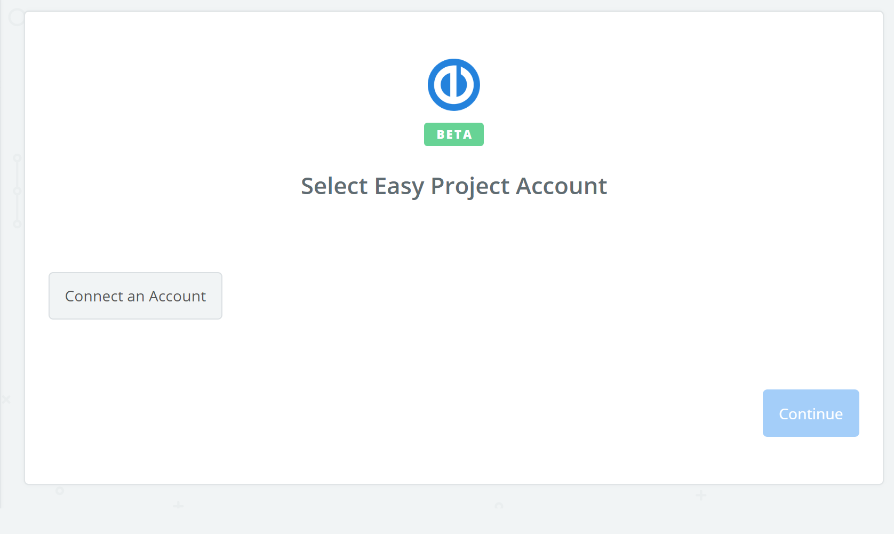Image resolution: width=894 pixels, height=534 pixels.
Task: Click the word "Select" in the heading
Action: coord(334,186)
